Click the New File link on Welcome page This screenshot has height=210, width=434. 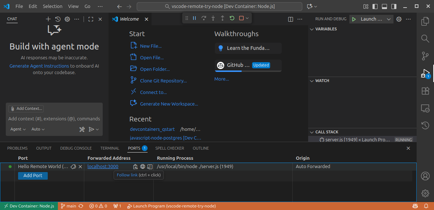151,46
